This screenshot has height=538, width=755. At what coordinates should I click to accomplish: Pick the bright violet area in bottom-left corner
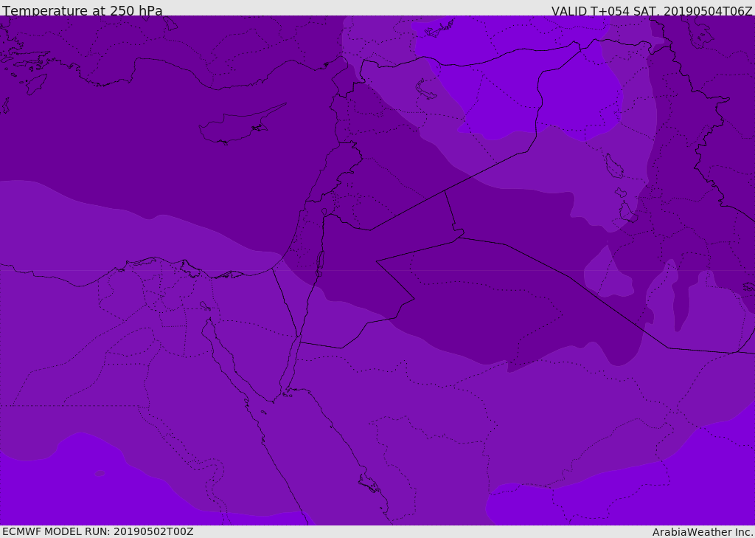tap(44, 494)
